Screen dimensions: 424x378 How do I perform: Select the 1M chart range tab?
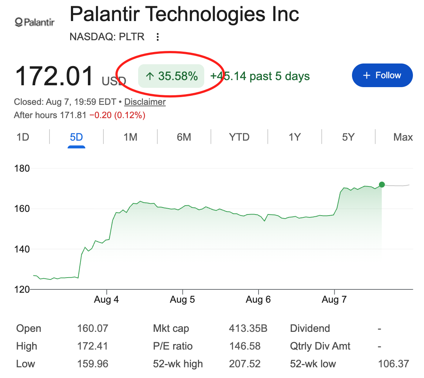click(130, 137)
